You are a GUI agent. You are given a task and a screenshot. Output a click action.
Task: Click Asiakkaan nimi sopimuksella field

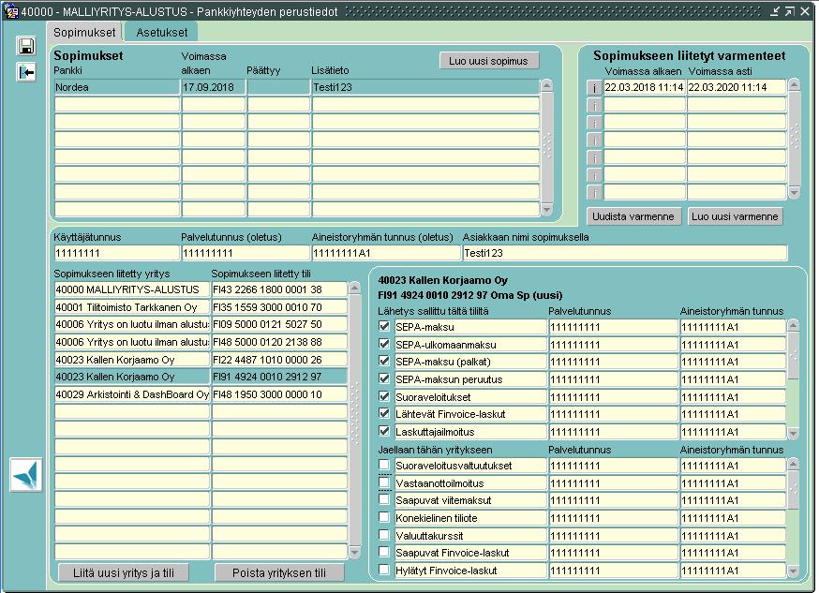point(625,253)
